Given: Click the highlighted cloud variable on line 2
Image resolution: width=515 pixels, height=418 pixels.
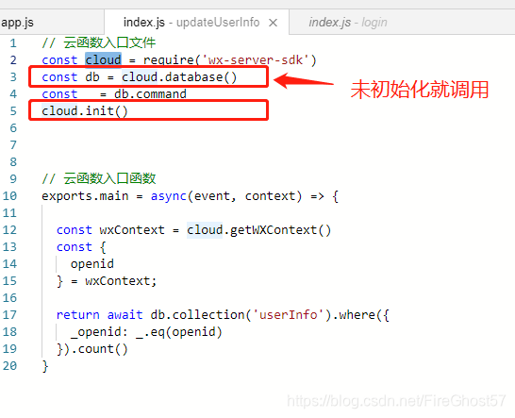Looking at the screenshot, I should coord(103,60).
